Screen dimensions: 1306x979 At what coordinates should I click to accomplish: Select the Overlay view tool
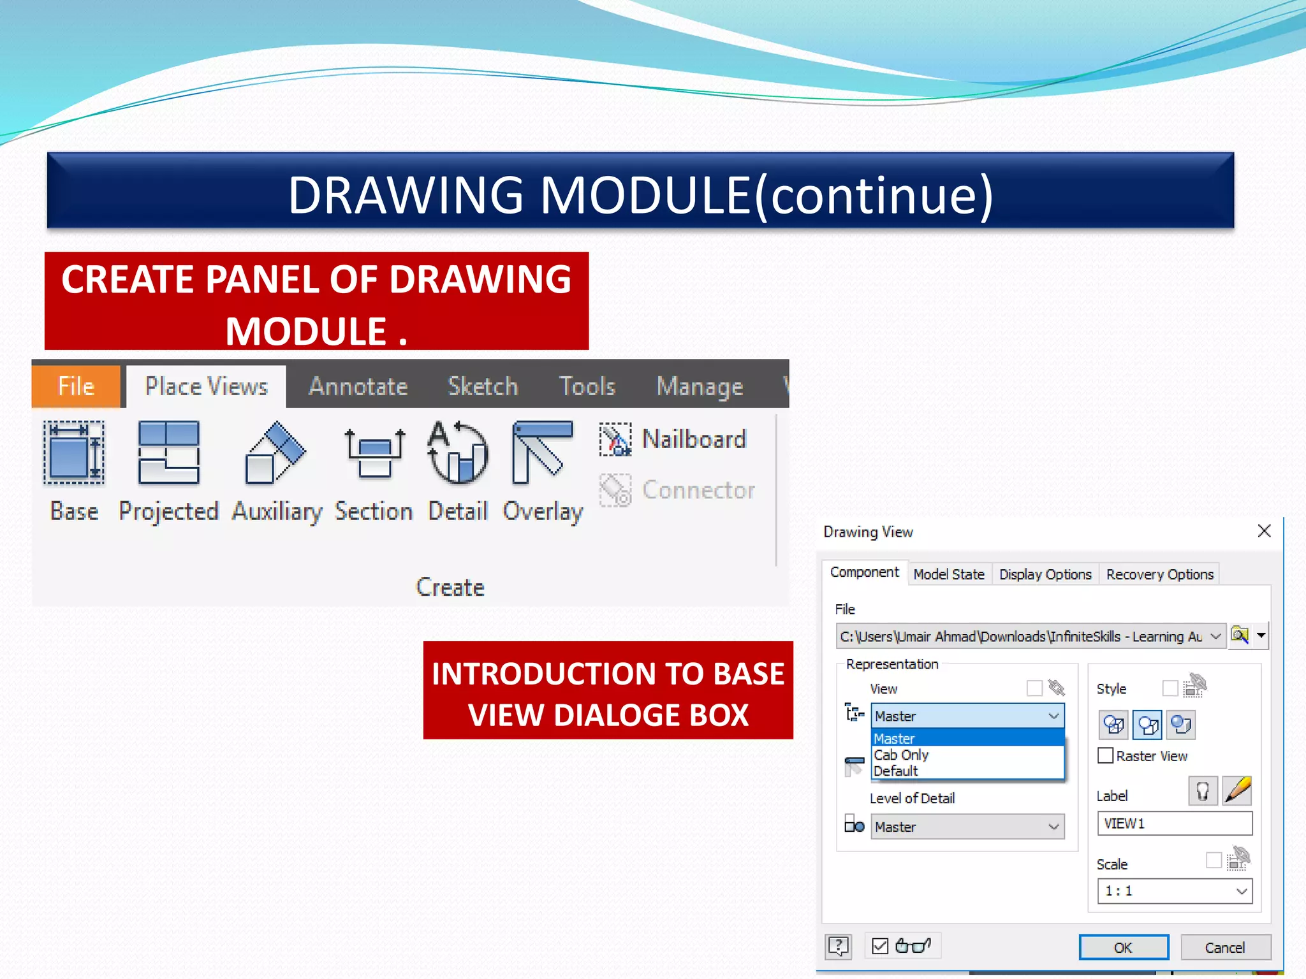[542, 454]
